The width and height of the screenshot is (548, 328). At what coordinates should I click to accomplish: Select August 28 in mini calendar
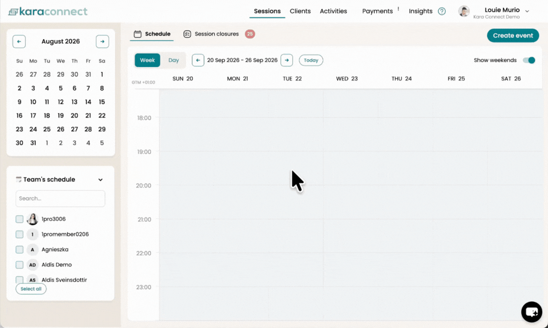tap(88, 129)
